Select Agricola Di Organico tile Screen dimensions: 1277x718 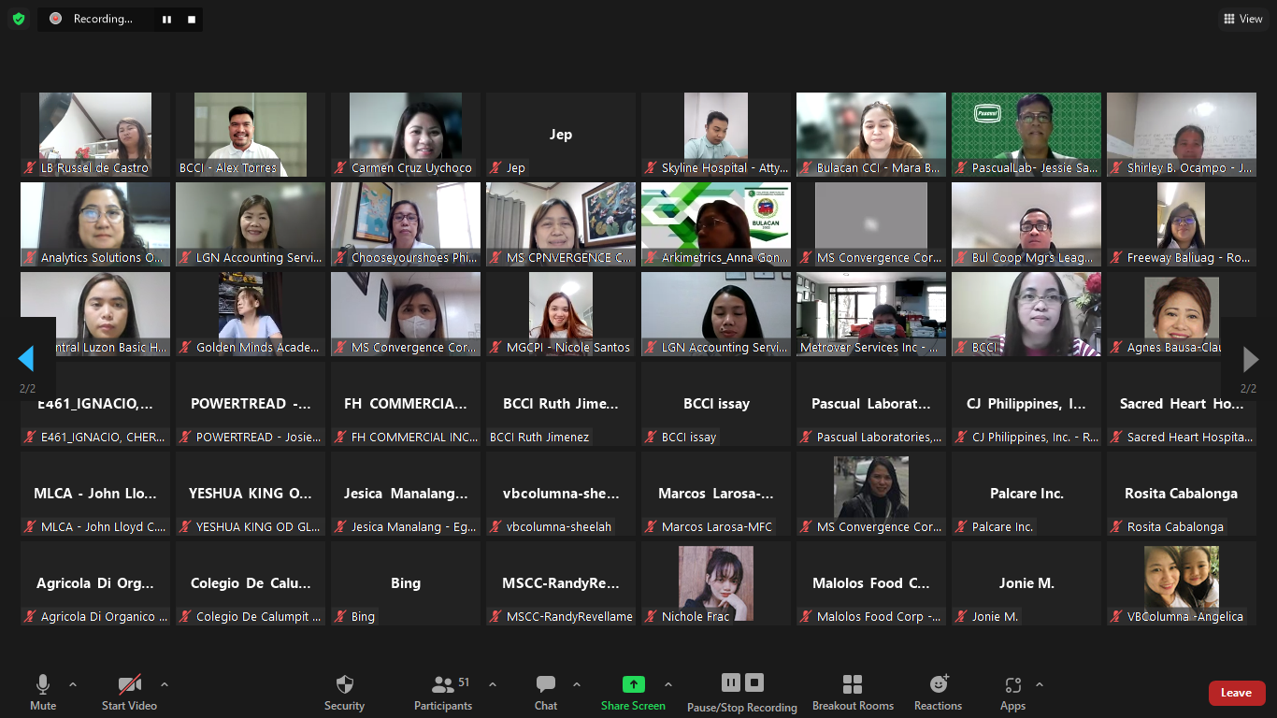coord(95,583)
